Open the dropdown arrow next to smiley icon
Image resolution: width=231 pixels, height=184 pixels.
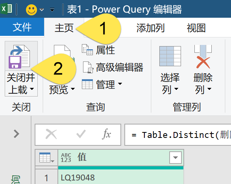pyautogui.click(x=42, y=10)
